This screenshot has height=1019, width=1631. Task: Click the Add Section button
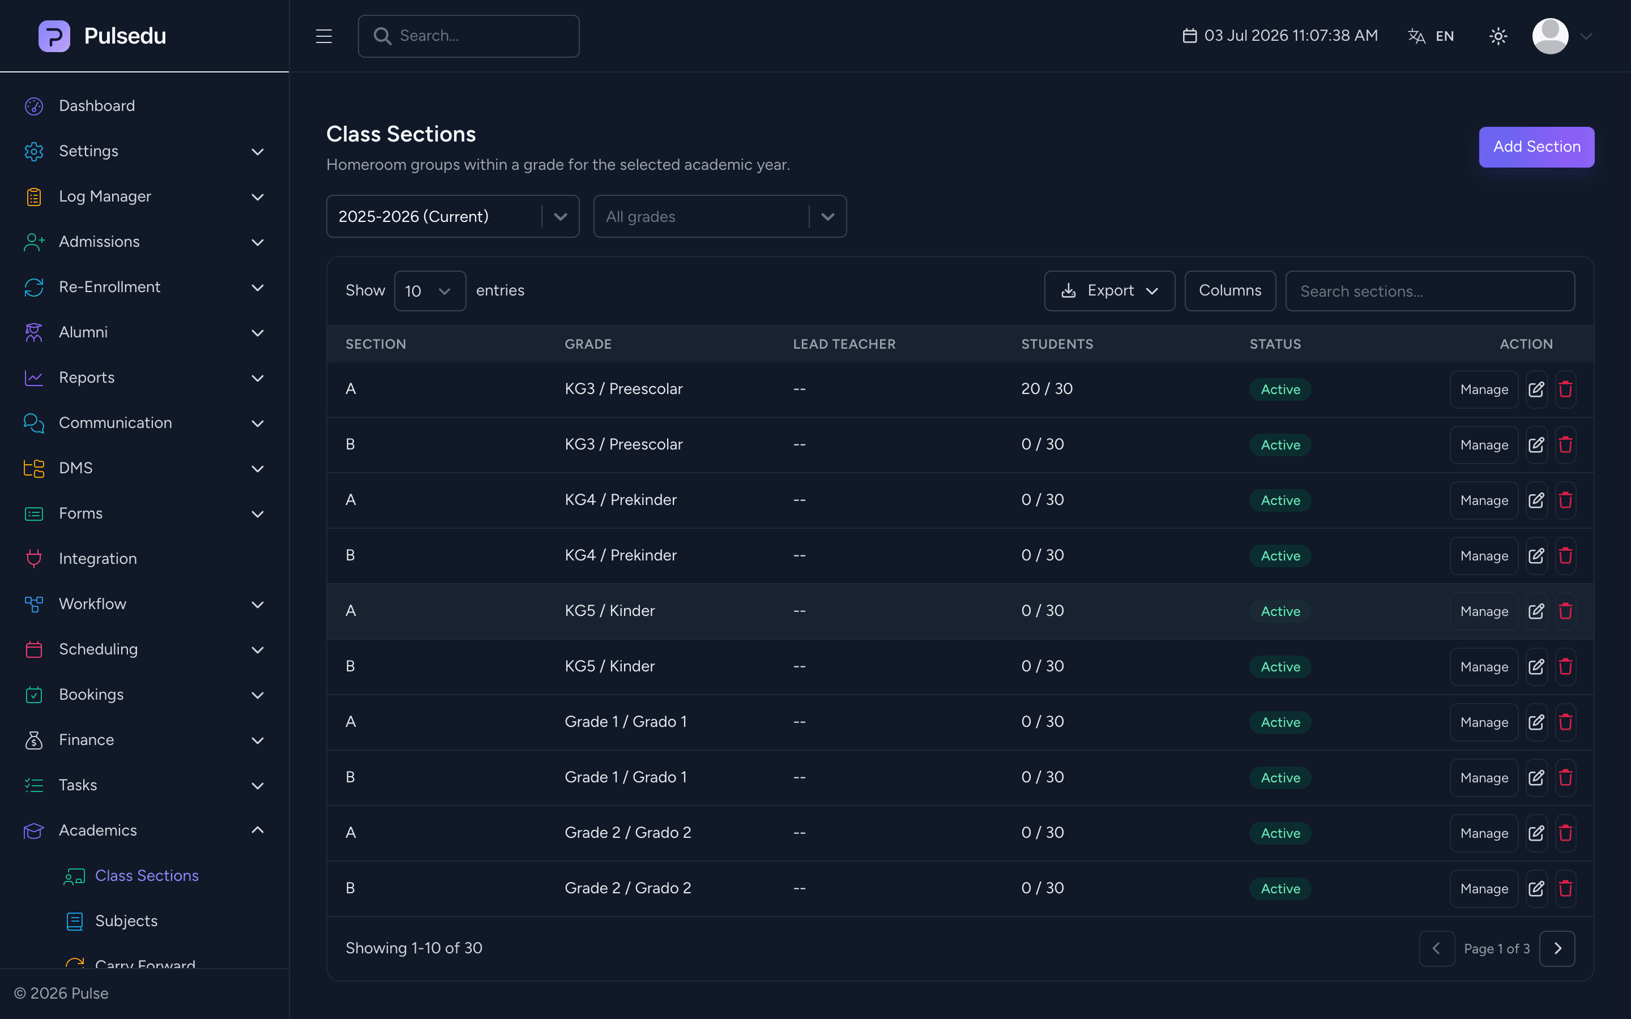click(x=1536, y=147)
